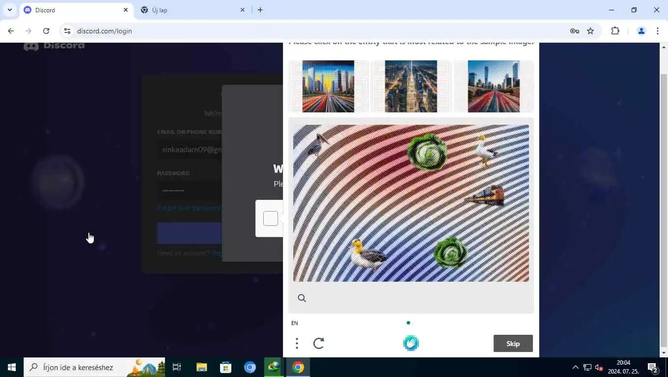Click the Discord logo in the header
This screenshot has width=668, height=377.
54,46
